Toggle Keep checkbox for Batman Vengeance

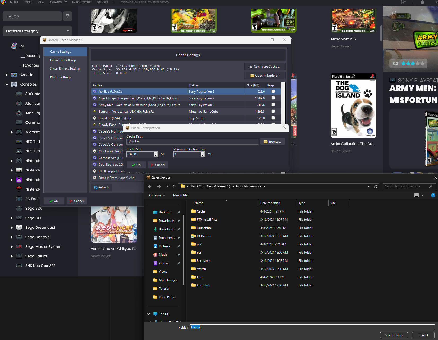click(273, 111)
